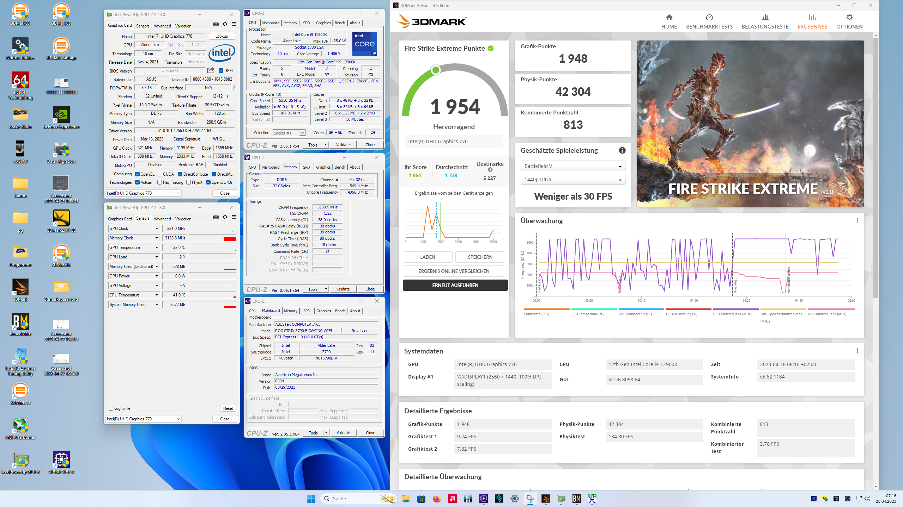Toggle the DirectML checkbox
This screenshot has height=507, width=903.
click(x=214, y=174)
